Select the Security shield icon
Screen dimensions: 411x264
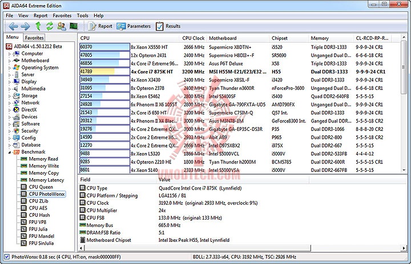pyautogui.click(x=16, y=131)
